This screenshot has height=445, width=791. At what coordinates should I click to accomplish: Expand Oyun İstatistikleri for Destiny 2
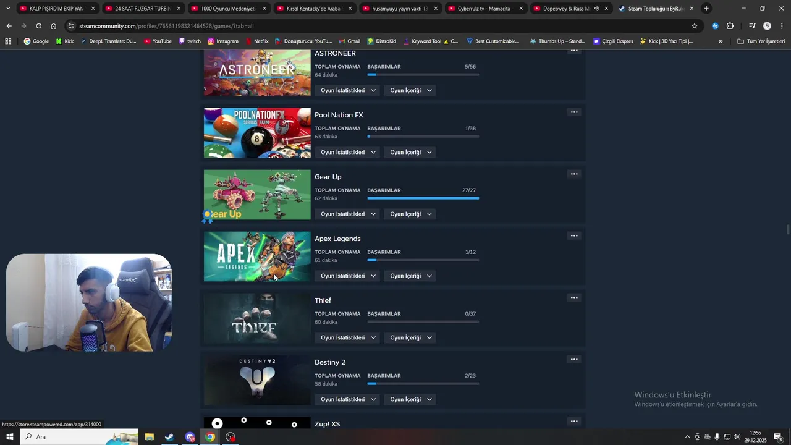point(348,399)
